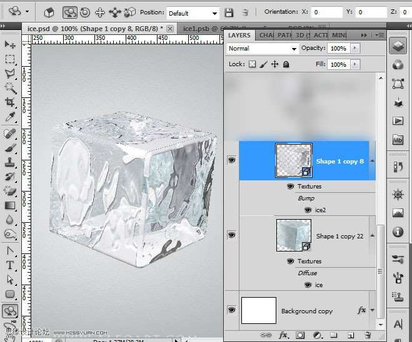This screenshot has width=412, height=342.
Task: Select the 3D Rotate tool in toolbox
Action: point(10,311)
